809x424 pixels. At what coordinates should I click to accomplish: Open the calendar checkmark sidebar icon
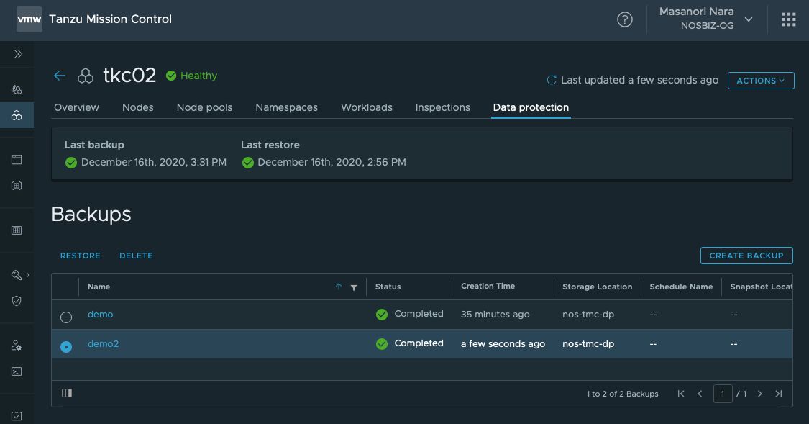pyautogui.click(x=17, y=416)
